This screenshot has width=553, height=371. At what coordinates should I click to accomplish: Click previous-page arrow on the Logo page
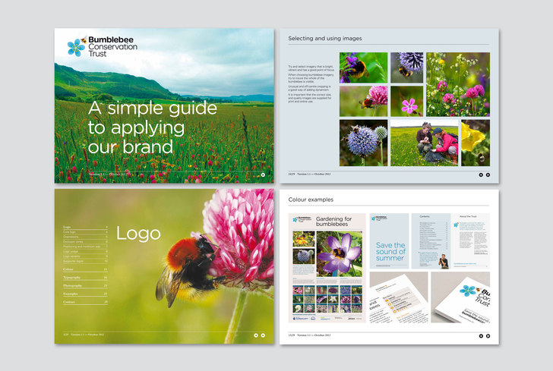click(256, 335)
